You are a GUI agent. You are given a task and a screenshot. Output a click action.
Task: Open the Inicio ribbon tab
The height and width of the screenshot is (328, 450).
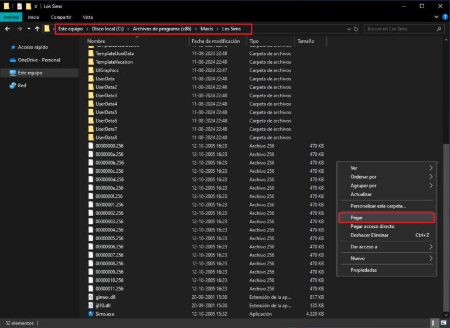point(33,17)
